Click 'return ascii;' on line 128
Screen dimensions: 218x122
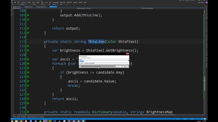click(x=65, y=99)
